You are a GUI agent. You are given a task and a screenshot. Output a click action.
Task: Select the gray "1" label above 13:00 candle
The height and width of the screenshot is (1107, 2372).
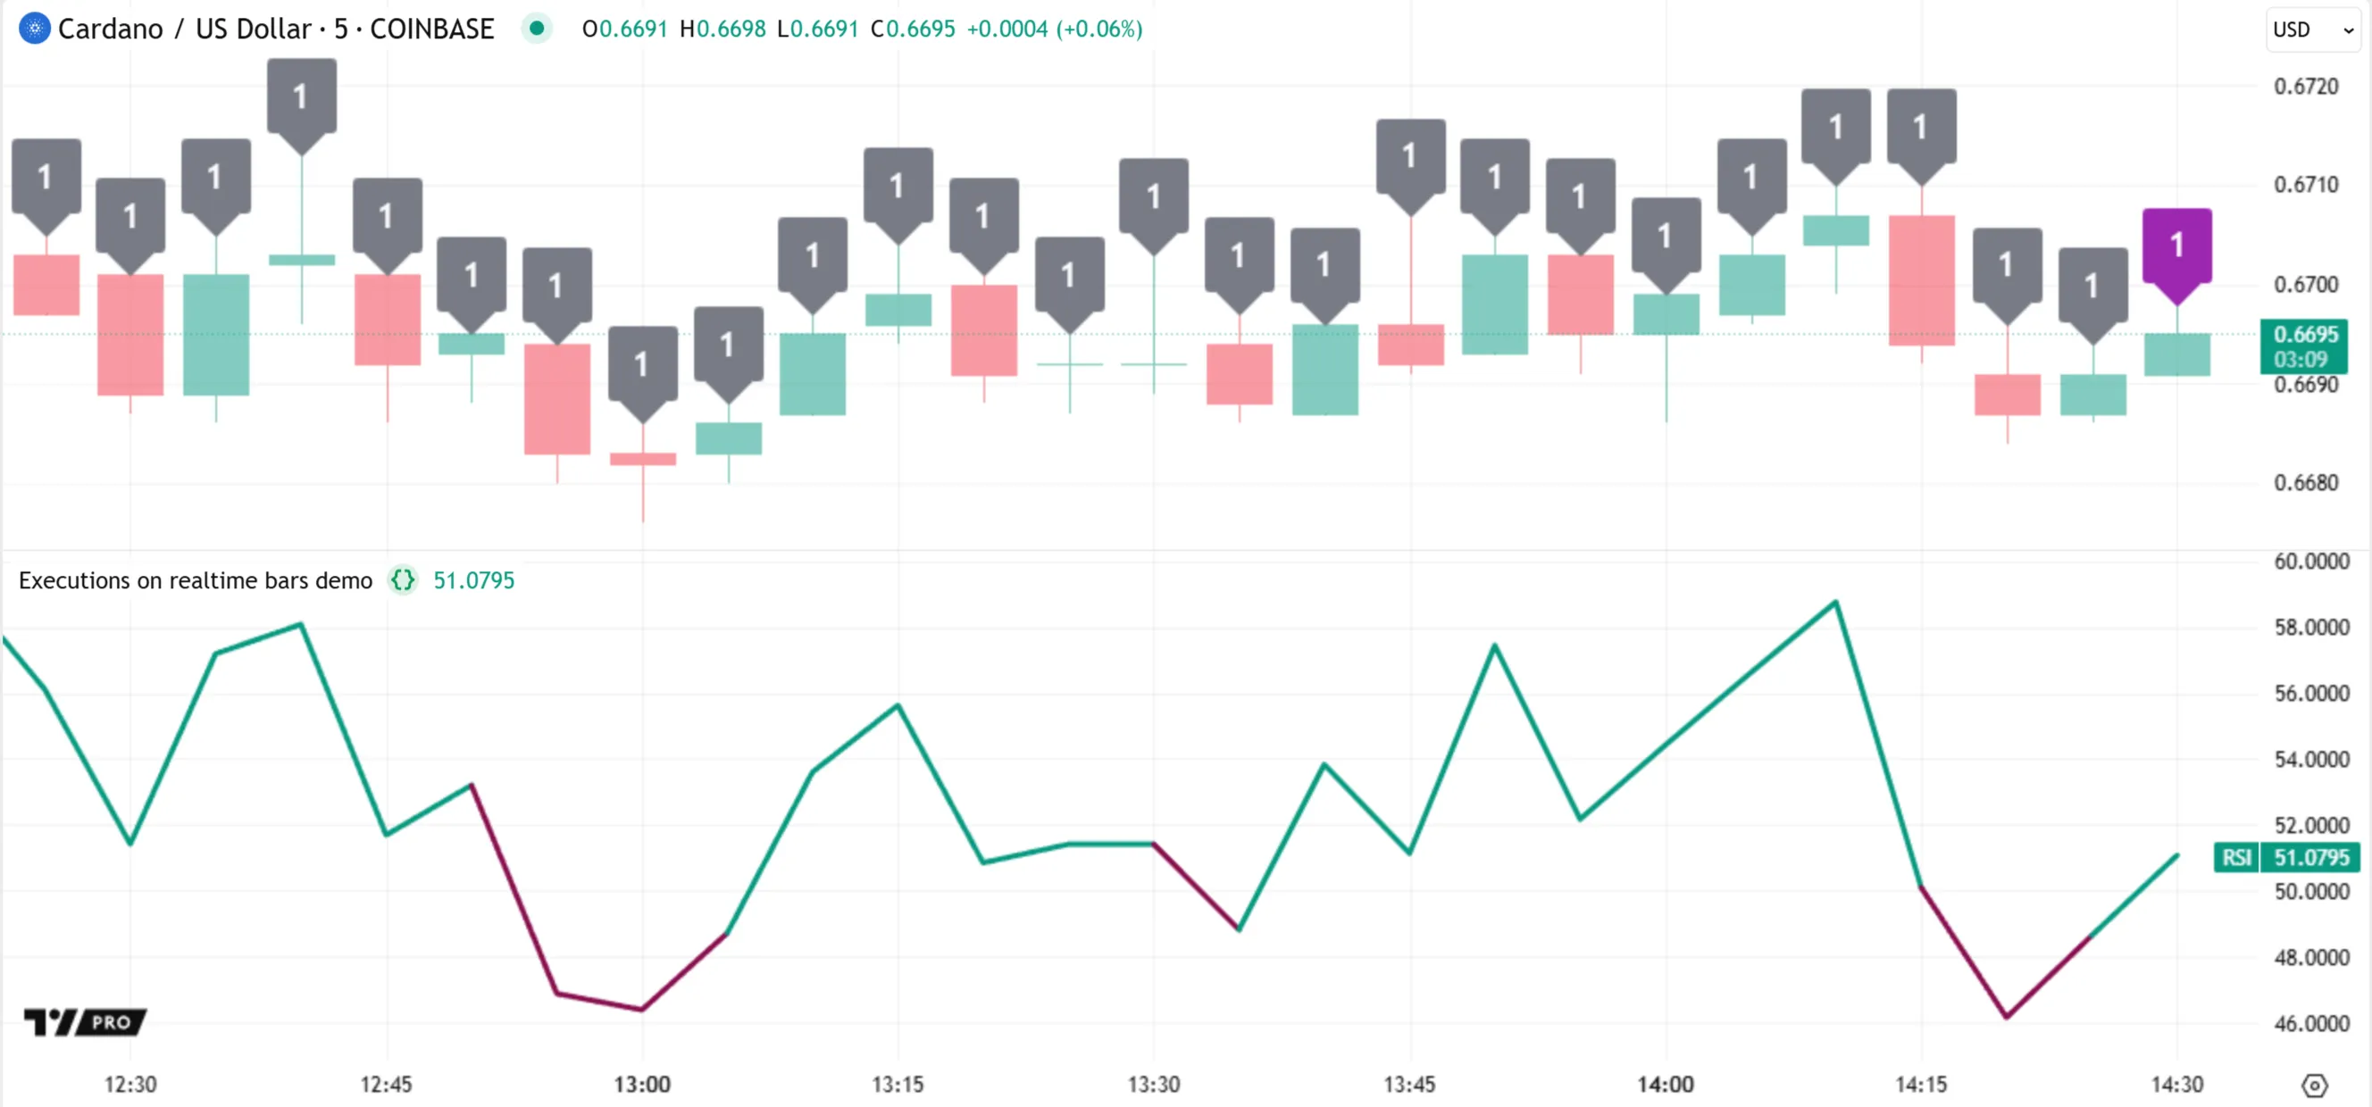[643, 365]
